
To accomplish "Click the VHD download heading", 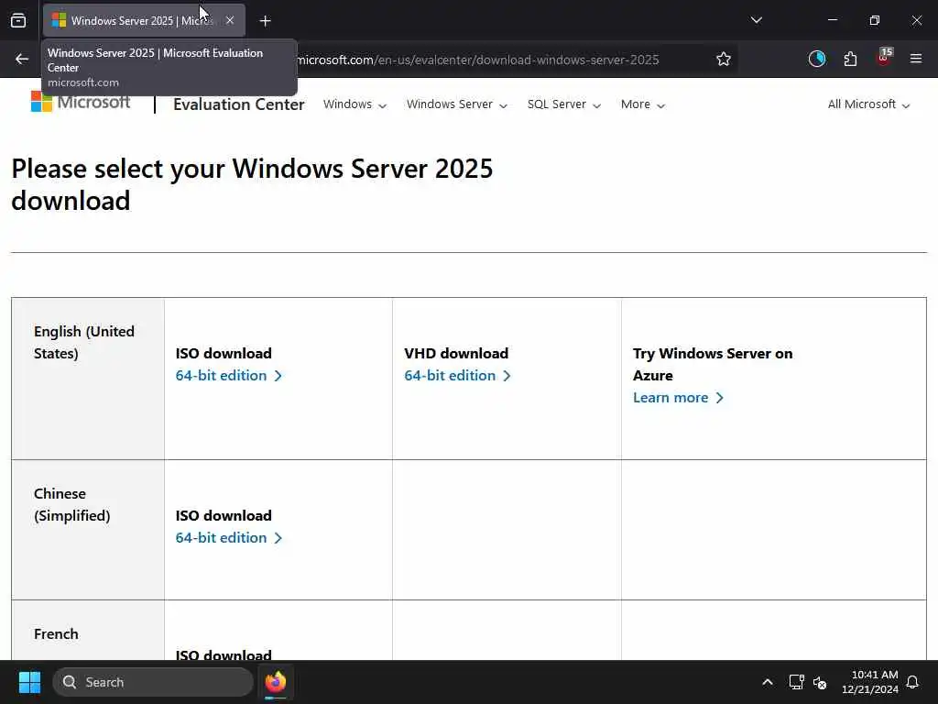I will (456, 353).
